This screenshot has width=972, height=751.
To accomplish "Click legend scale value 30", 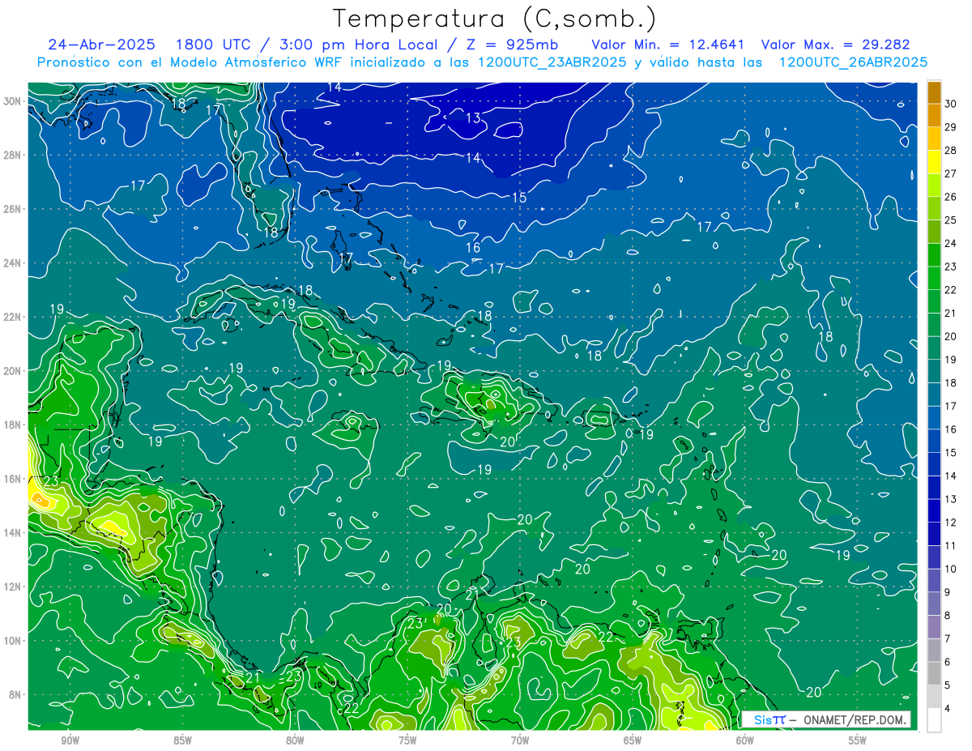I will 951,104.
